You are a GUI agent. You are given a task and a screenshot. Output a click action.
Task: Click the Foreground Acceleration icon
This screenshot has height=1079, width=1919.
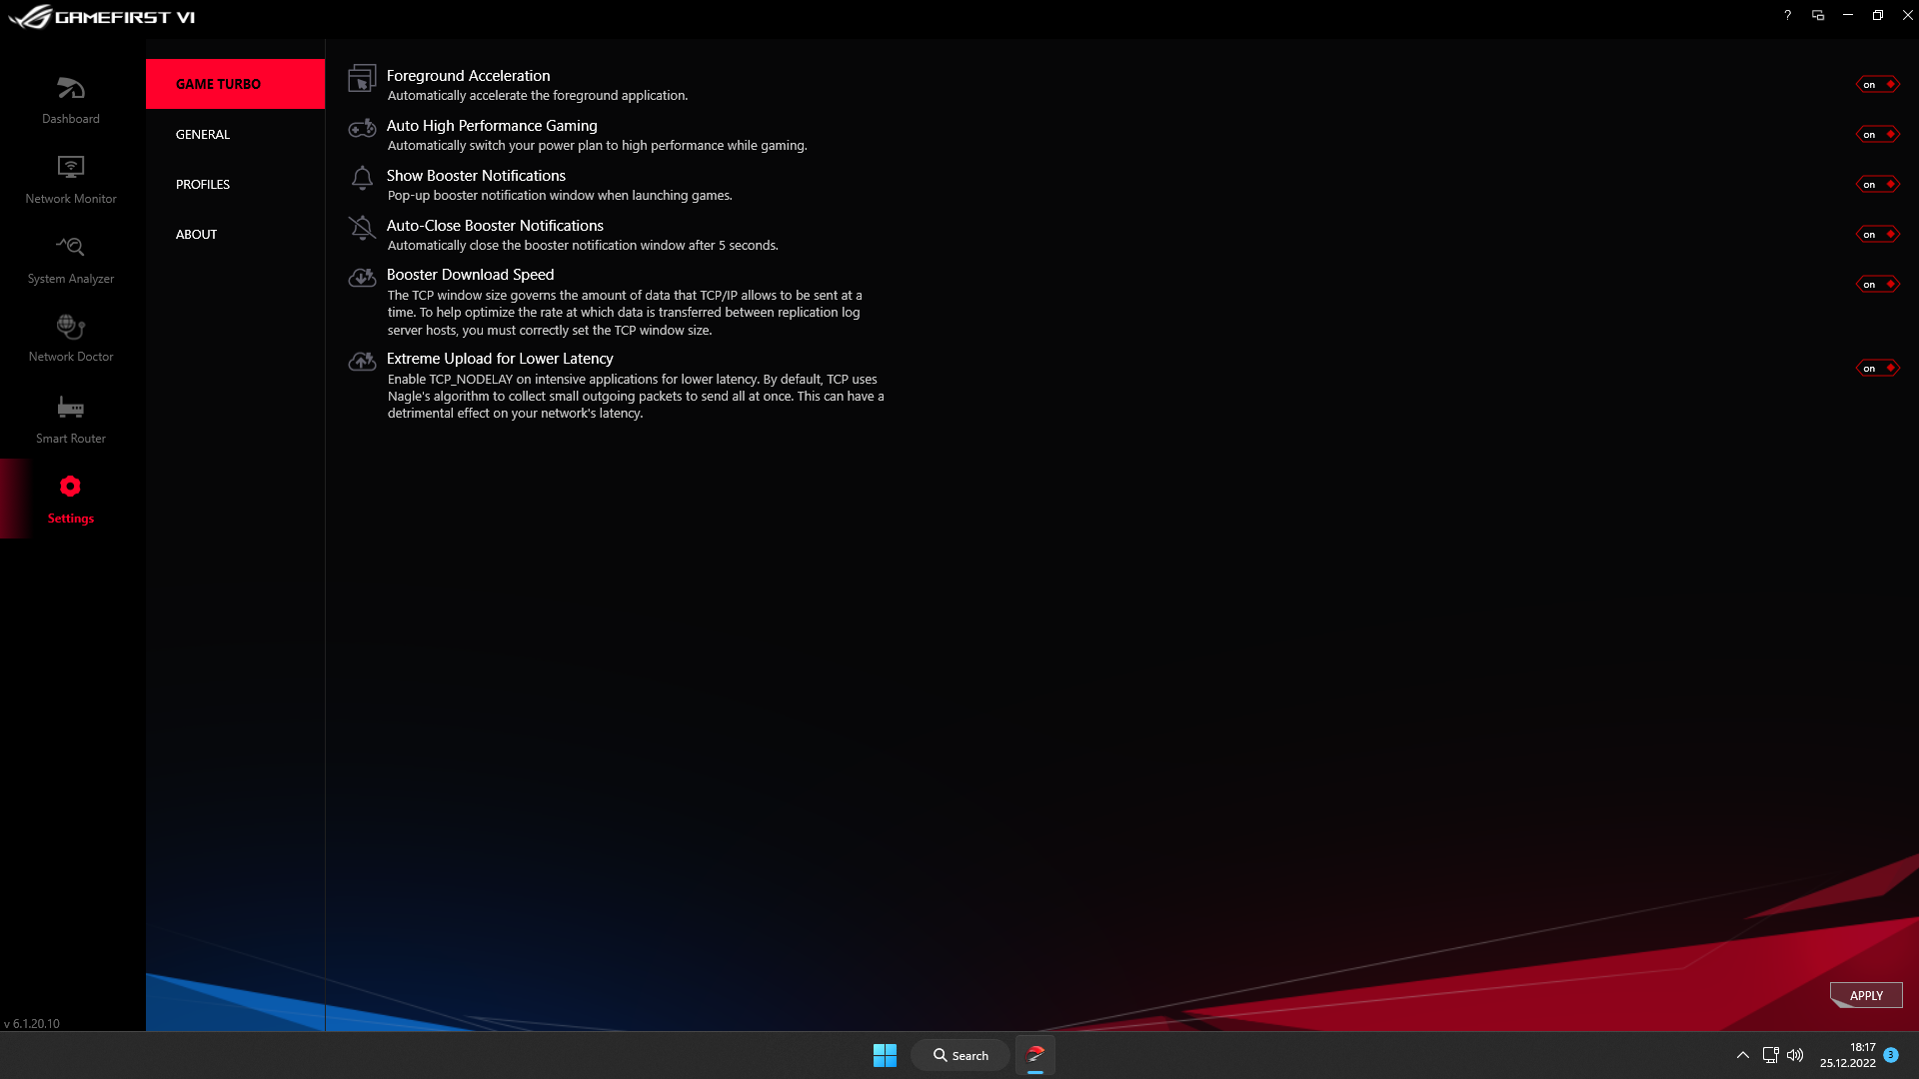[x=363, y=79]
